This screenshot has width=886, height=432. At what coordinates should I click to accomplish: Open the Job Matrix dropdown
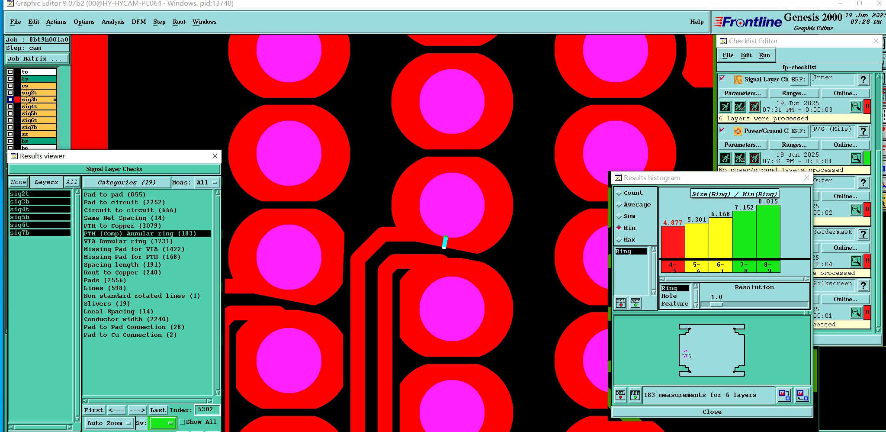pos(37,59)
